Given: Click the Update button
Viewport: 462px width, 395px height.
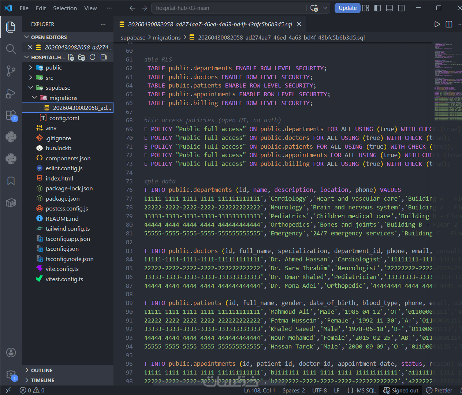Looking at the screenshot, I should [347, 8].
